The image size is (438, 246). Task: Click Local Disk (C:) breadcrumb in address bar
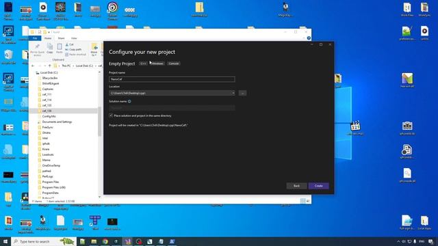pos(84,66)
